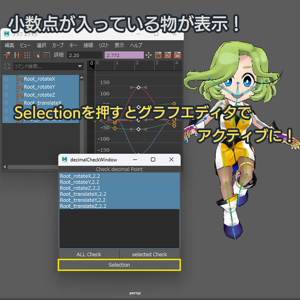The image size is (300, 300).
Task: Select the Move Nearest Picked Key tool
Action: [7, 55]
